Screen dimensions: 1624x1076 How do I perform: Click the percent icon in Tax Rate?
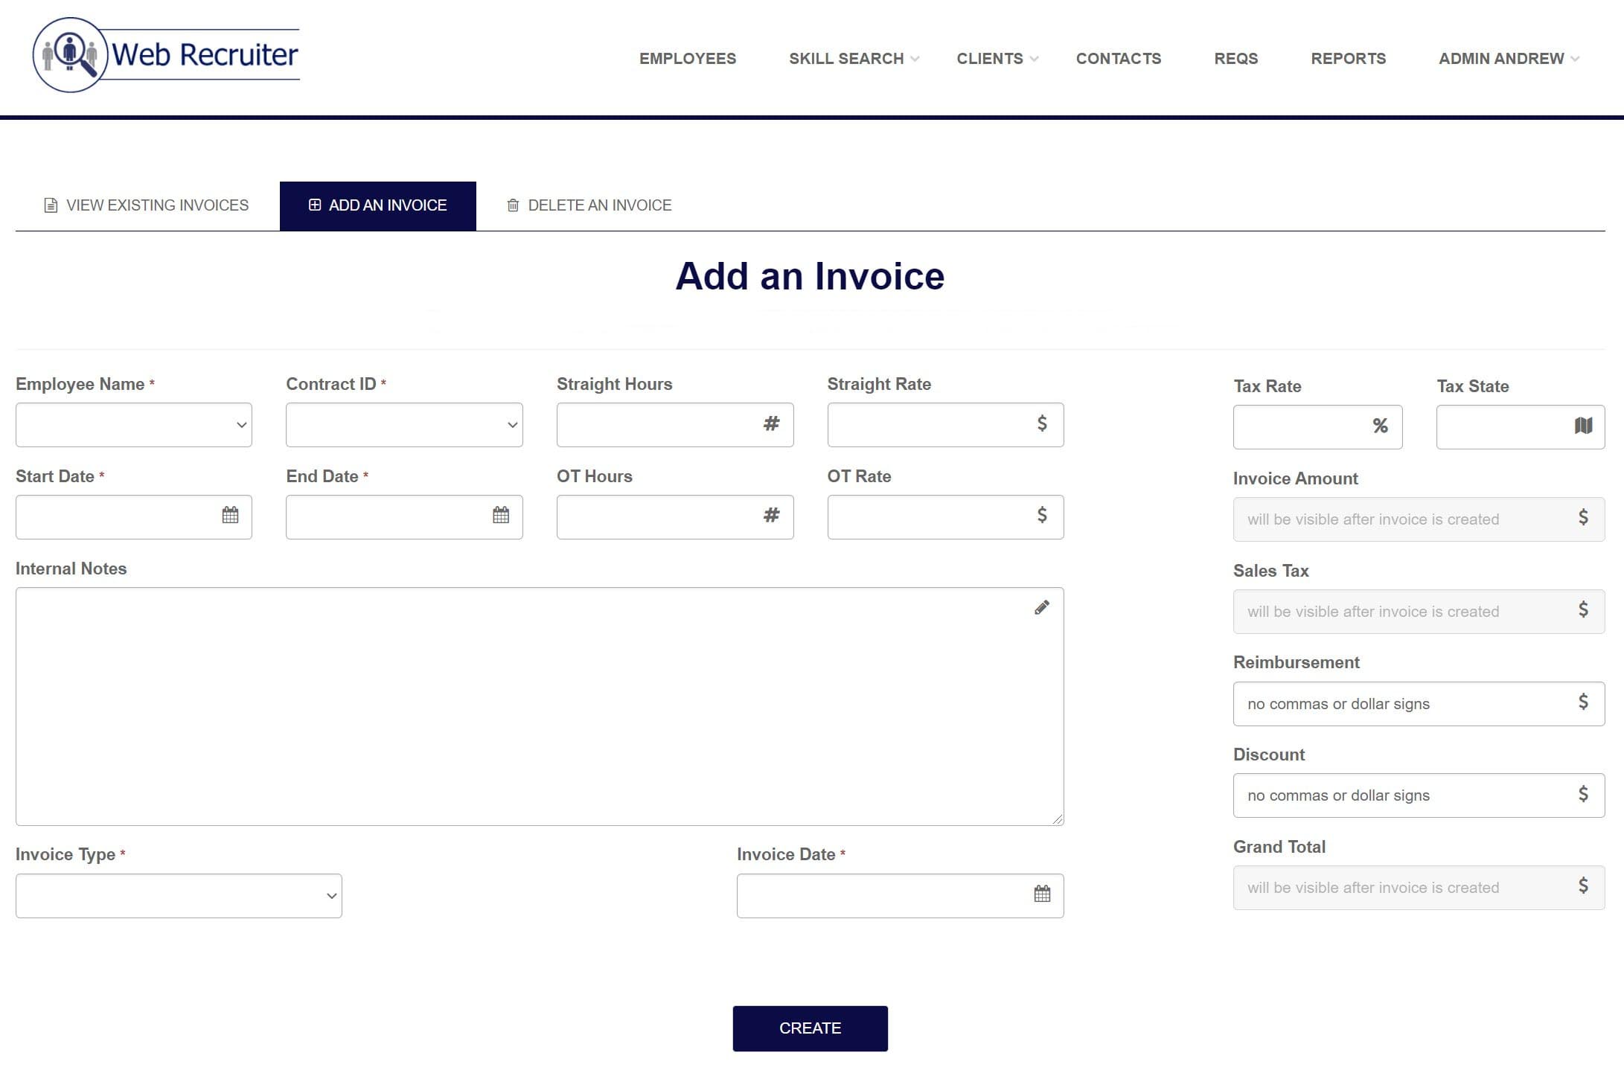(1380, 426)
